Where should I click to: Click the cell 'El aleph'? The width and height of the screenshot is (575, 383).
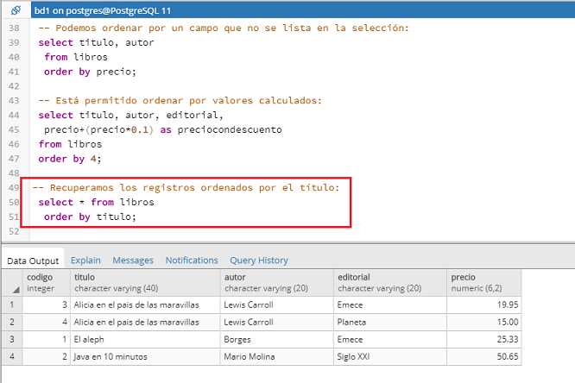pos(145,339)
